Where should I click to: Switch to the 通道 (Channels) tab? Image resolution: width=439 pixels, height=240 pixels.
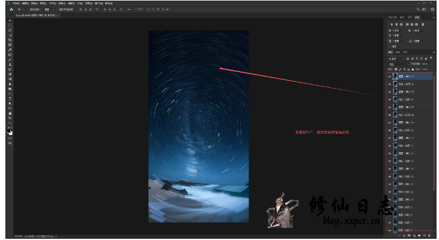(x=399, y=53)
